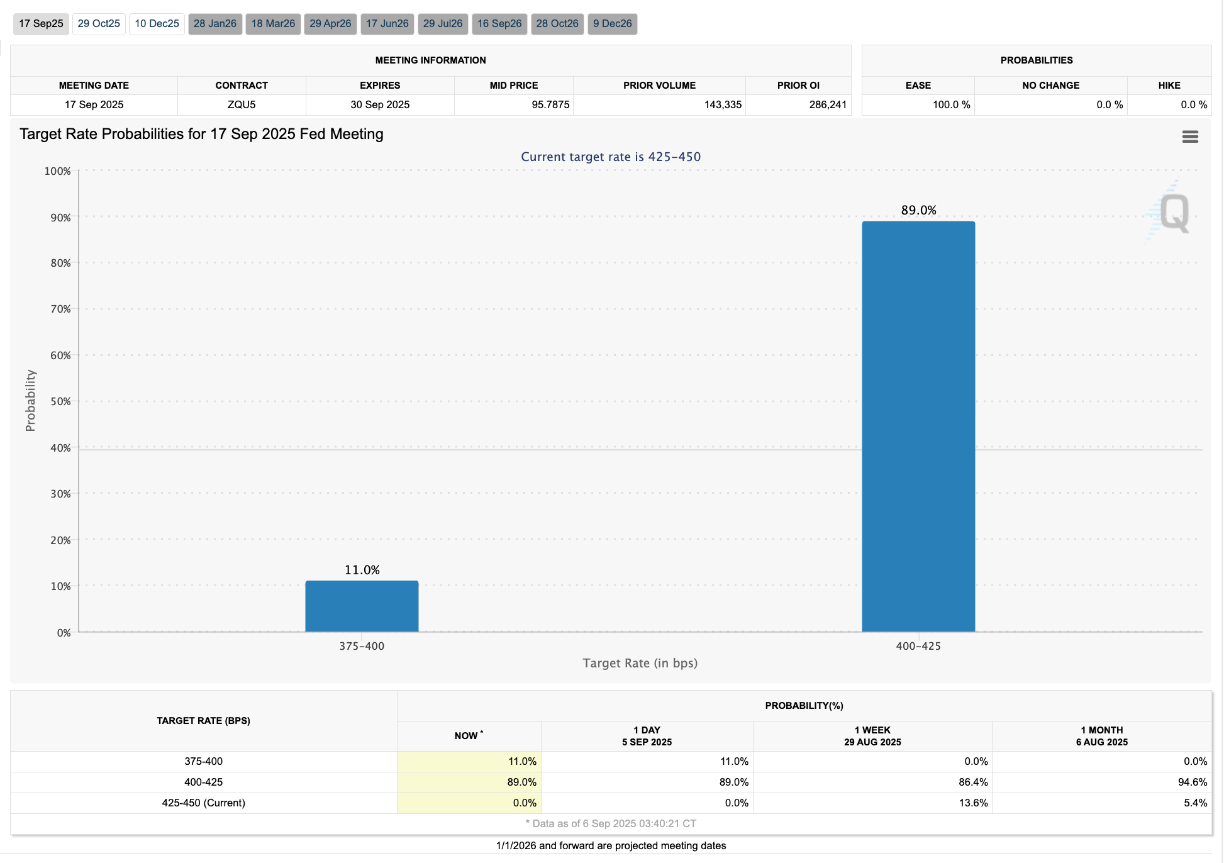The height and width of the screenshot is (863, 1224).
Task: Choose the 29 Apr26 meeting tab
Action: coord(330,24)
